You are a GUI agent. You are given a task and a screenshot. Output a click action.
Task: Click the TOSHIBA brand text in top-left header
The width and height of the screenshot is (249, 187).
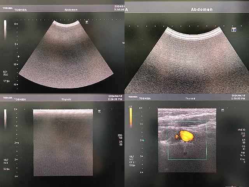[21, 10]
